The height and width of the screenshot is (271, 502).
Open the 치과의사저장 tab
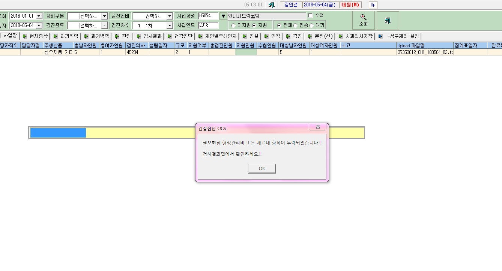pyautogui.click(x=356, y=36)
